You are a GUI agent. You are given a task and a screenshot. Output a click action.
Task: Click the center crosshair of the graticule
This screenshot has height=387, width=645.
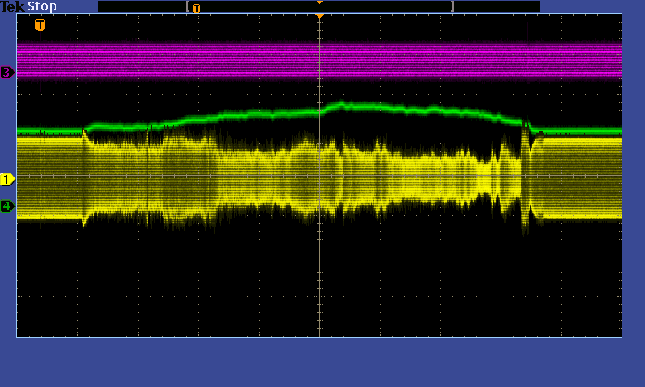(x=319, y=175)
